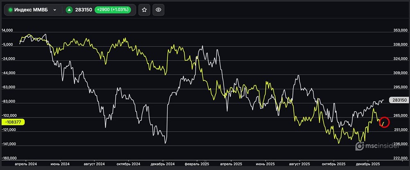Click the +2900 (+1.03%) change badge
This screenshot has width=410, height=170.
[x=113, y=10]
